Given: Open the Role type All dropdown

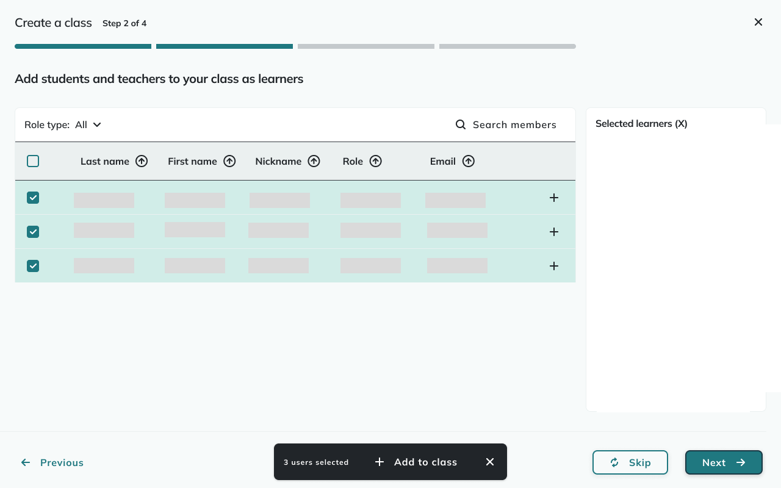Looking at the screenshot, I should [x=88, y=124].
